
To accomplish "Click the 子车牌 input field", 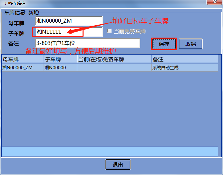I will pyautogui.click(x=69, y=32).
